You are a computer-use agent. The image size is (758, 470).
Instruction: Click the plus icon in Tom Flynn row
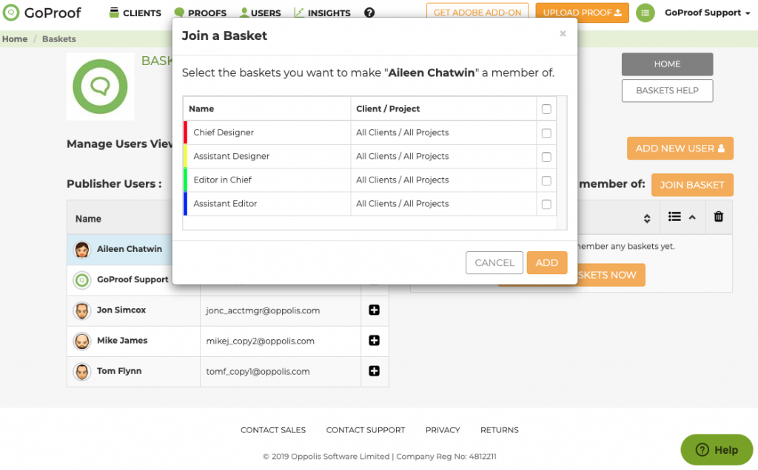point(374,371)
